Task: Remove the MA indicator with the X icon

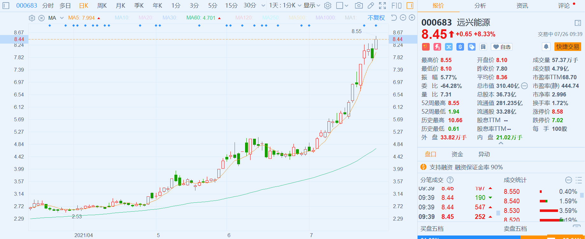Action: point(41,18)
